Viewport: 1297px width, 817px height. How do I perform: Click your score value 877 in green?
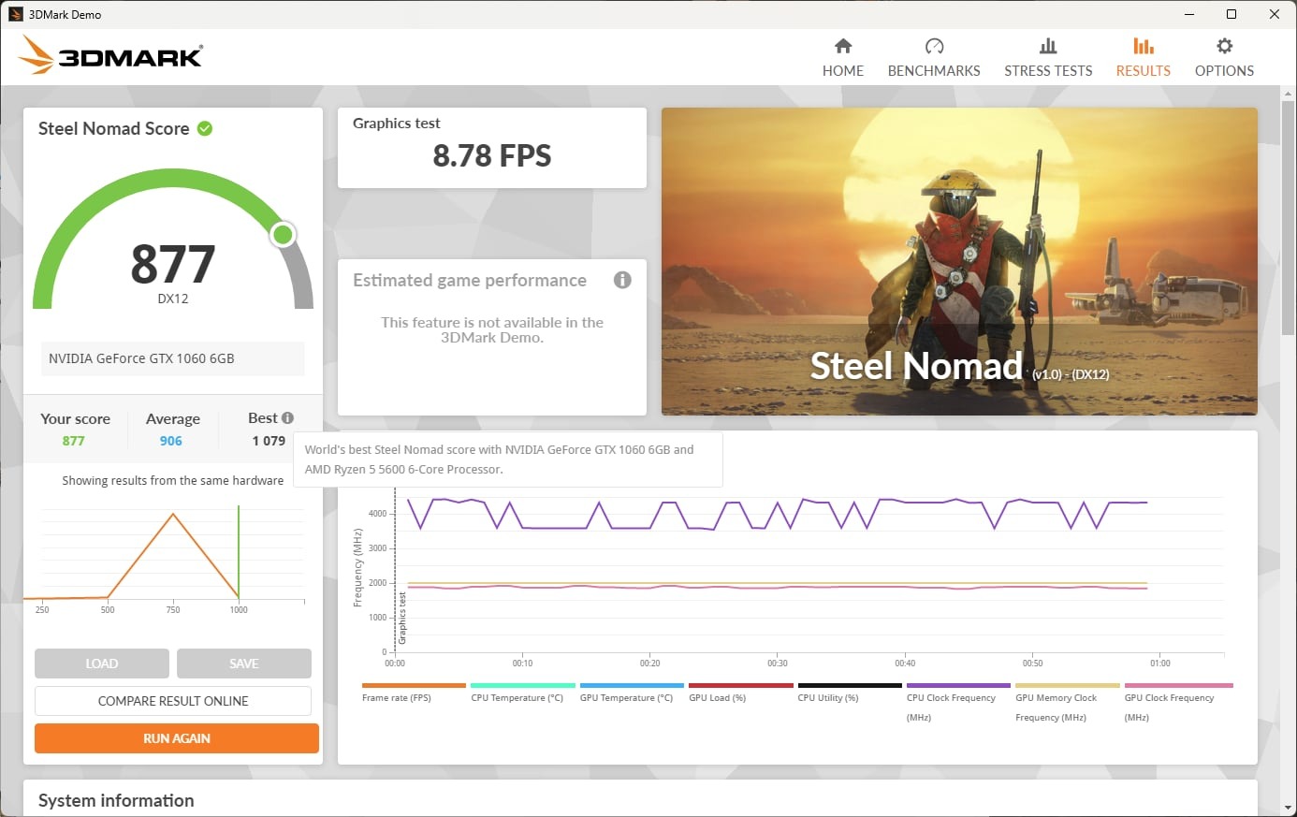74,441
